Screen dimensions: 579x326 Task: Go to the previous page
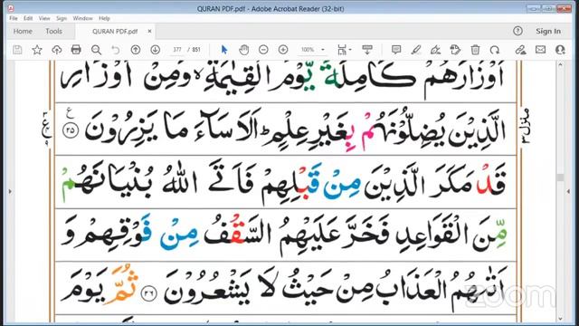click(136, 50)
